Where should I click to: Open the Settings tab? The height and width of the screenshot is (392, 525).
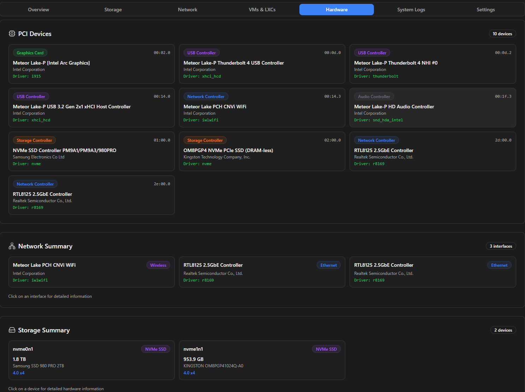[x=485, y=10]
